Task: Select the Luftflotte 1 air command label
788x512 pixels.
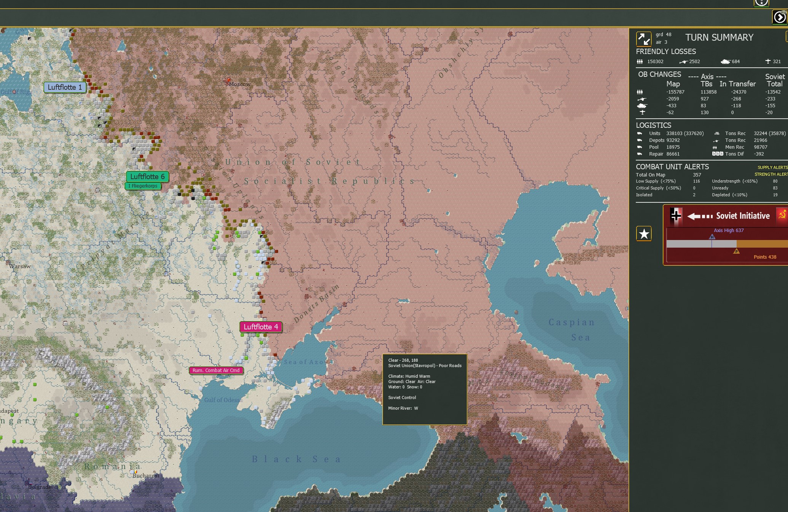Action: click(x=65, y=87)
